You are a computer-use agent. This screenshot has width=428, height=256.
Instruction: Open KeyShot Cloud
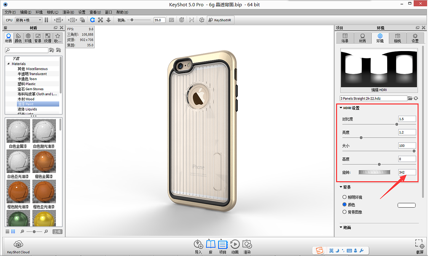[x=18, y=247]
